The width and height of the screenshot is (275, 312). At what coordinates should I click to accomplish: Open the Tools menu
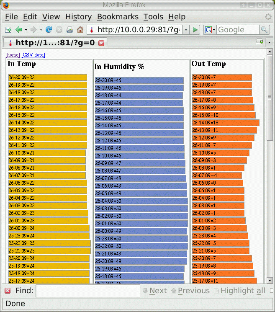[x=153, y=17]
